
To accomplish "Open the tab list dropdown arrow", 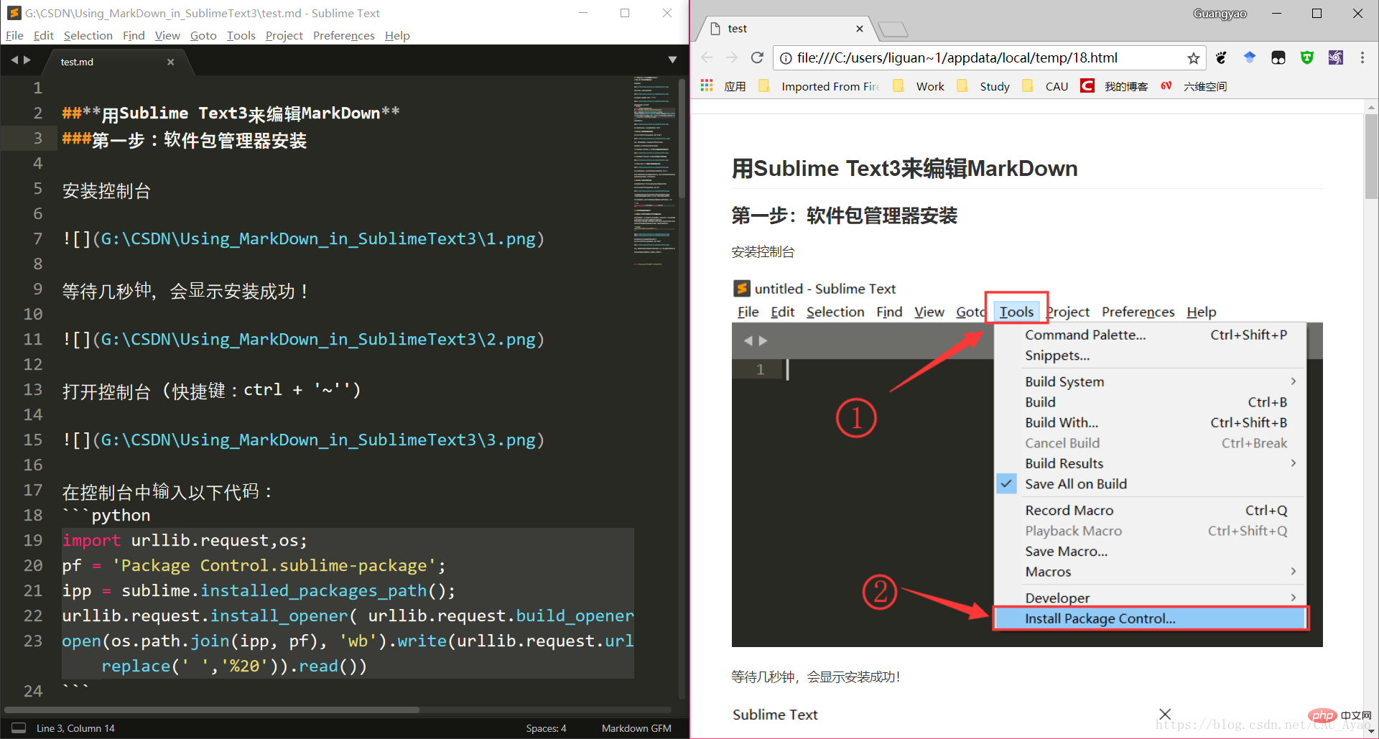I will pyautogui.click(x=672, y=60).
